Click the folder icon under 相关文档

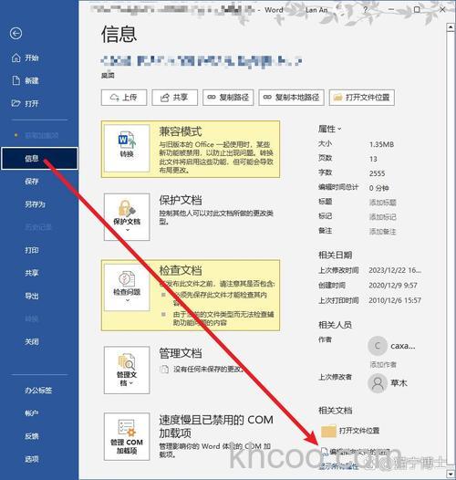pyautogui.click(x=328, y=431)
